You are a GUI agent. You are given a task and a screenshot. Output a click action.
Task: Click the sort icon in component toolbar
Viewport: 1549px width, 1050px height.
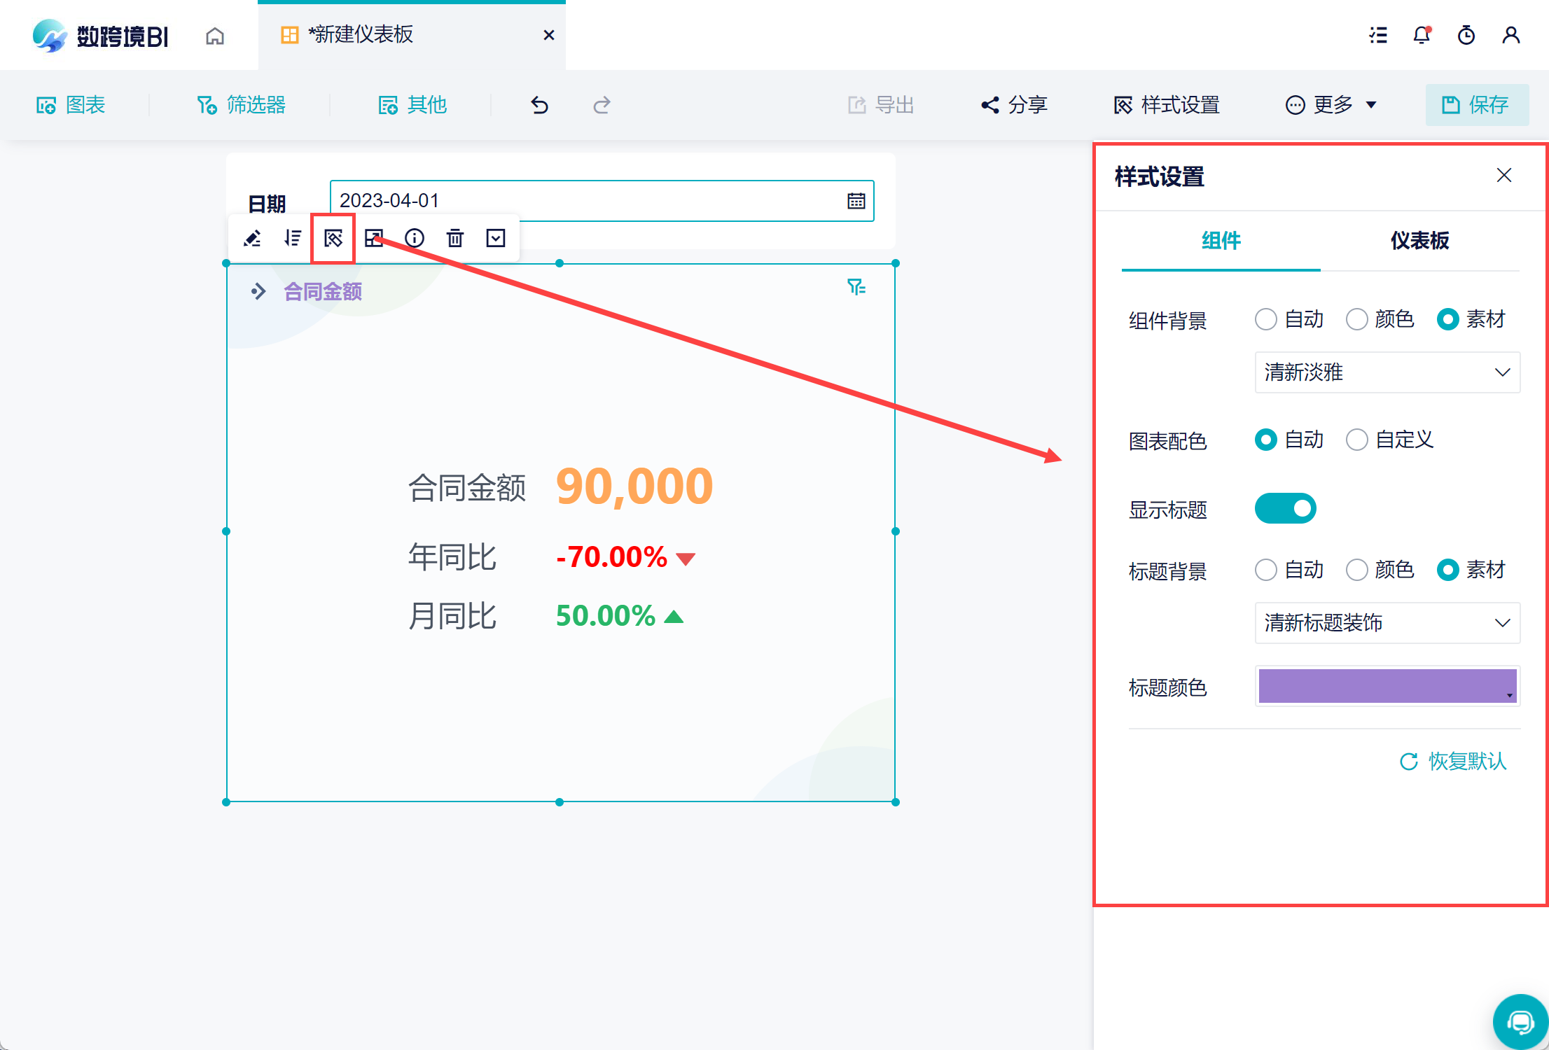pyautogui.click(x=293, y=239)
